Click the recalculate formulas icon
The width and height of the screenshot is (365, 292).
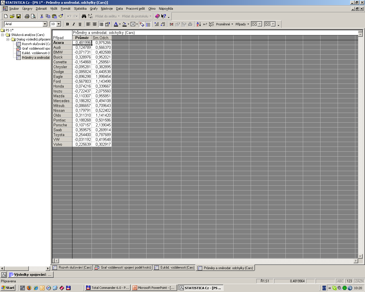coord(211,24)
